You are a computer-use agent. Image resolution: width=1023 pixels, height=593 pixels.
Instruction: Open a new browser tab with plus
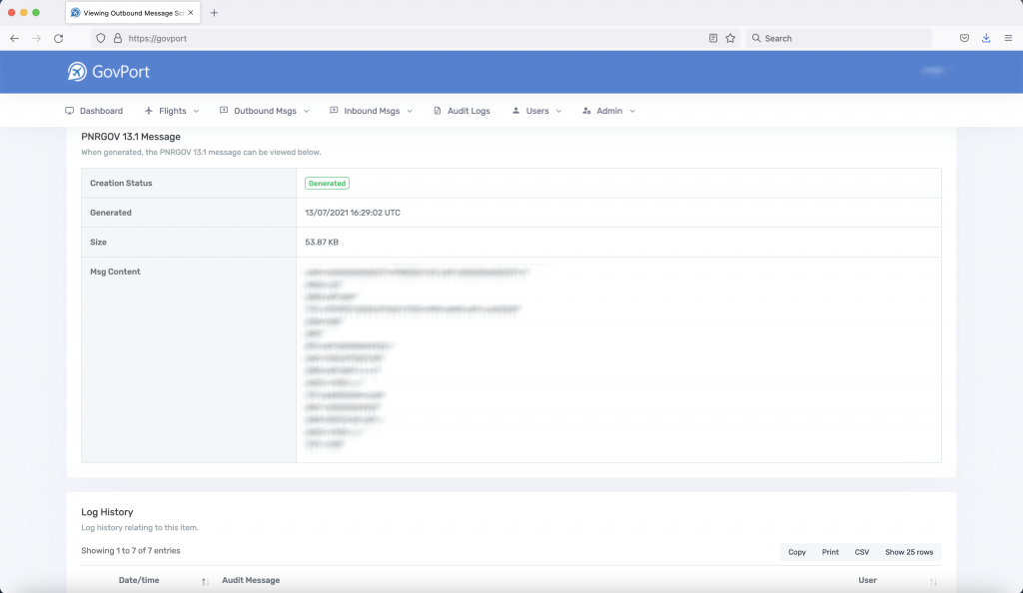[x=214, y=13]
